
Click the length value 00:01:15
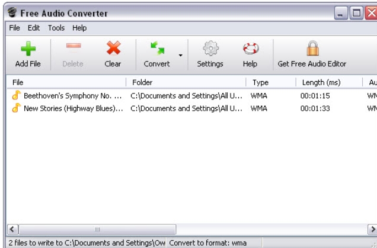[x=315, y=96]
